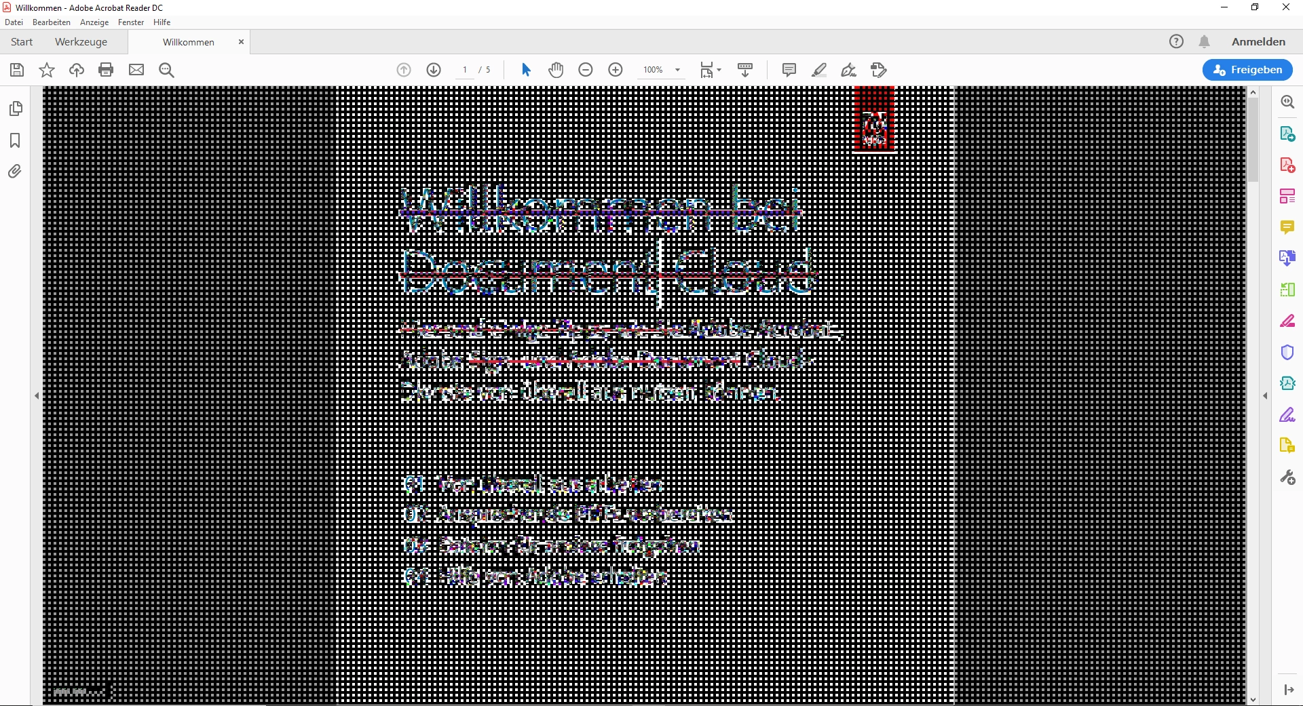Image resolution: width=1303 pixels, height=706 pixels.
Task: Open search tools magnifier in right pane
Action: [x=1287, y=102]
